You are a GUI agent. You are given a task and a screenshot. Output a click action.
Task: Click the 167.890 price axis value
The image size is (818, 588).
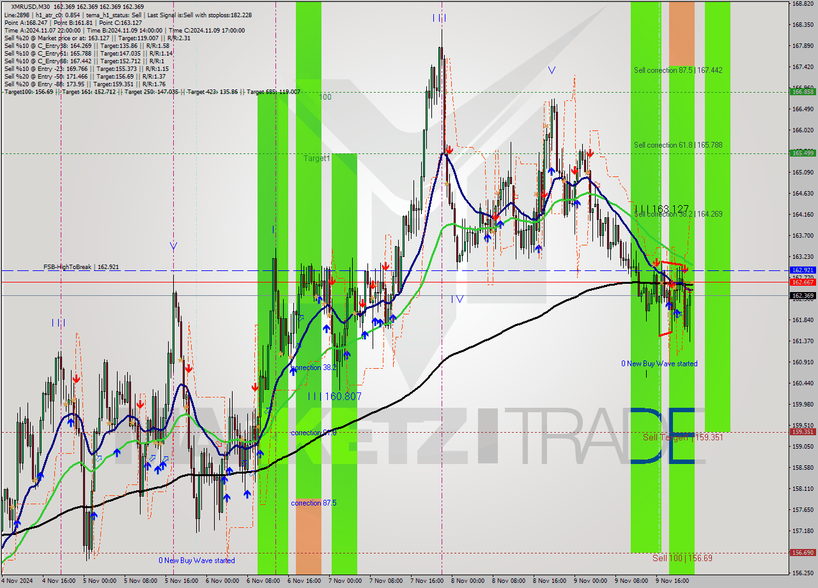pos(803,45)
